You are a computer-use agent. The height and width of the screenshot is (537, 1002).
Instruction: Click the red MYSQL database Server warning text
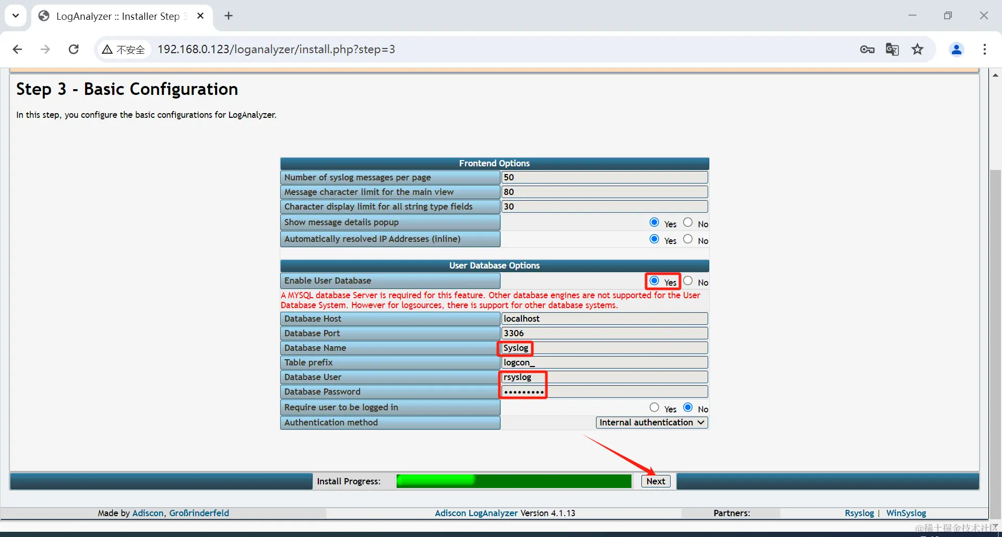[491, 300]
